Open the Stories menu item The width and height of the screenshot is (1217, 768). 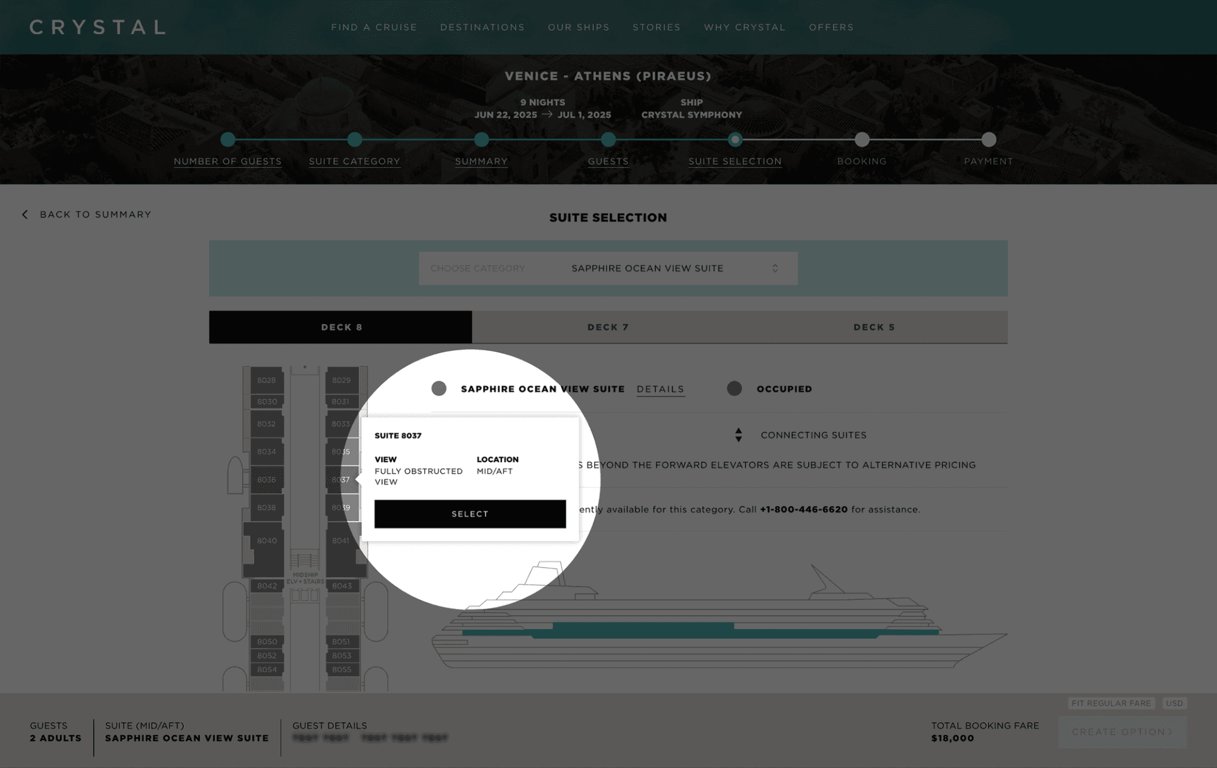tap(657, 27)
